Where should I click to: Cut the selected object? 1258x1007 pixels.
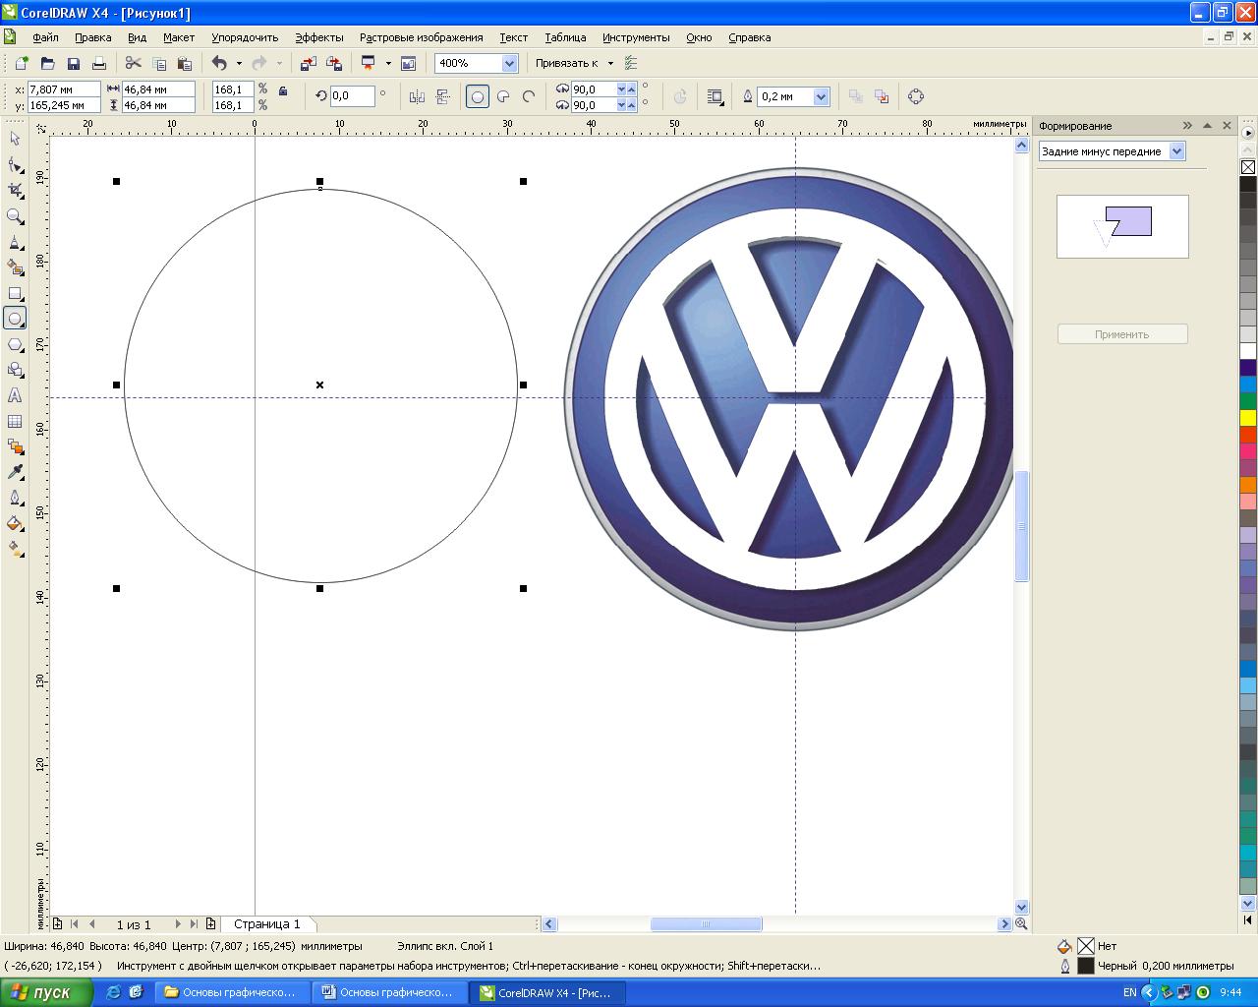pos(134,63)
